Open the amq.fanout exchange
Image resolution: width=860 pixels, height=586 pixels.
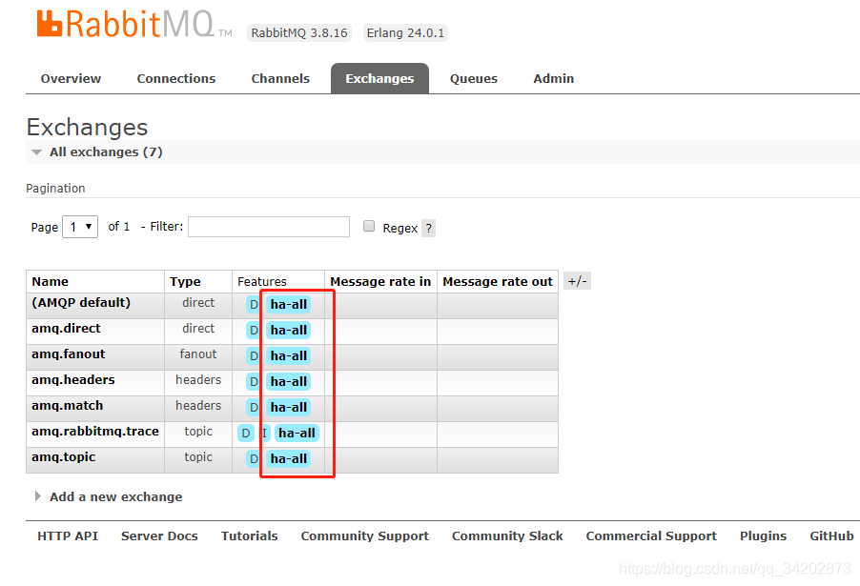pyautogui.click(x=68, y=354)
